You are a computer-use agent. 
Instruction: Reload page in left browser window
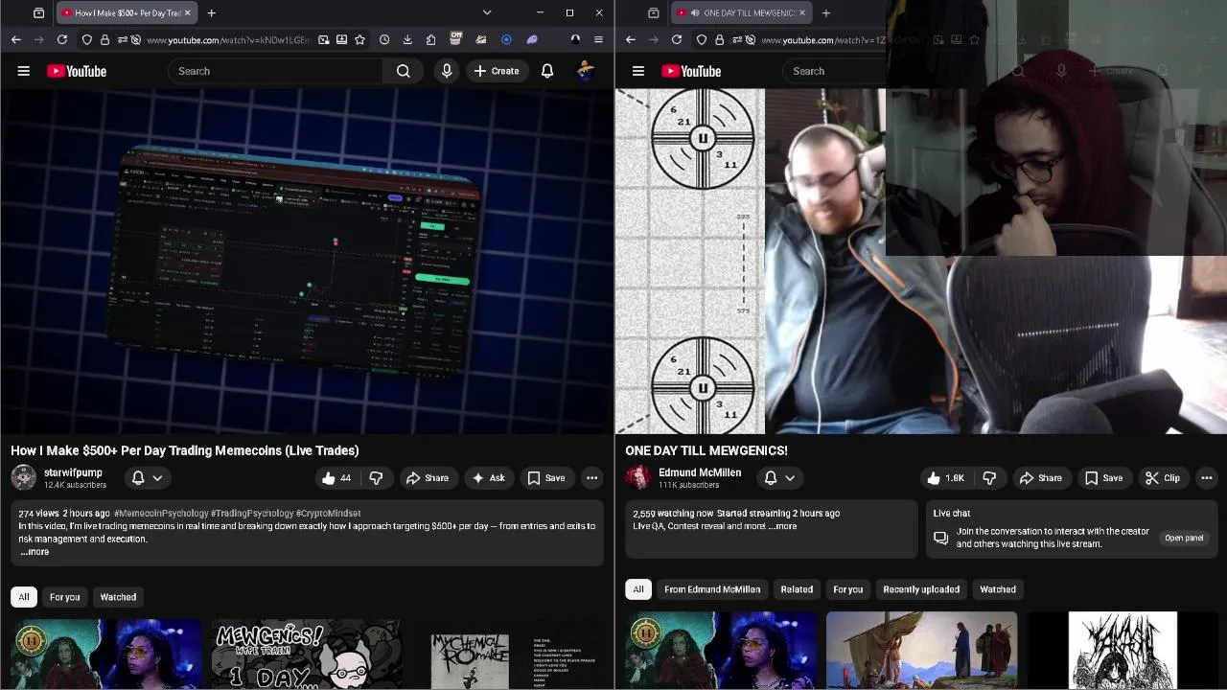point(62,39)
